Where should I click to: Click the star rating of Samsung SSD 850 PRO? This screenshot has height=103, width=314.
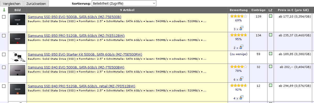(x=239, y=35)
